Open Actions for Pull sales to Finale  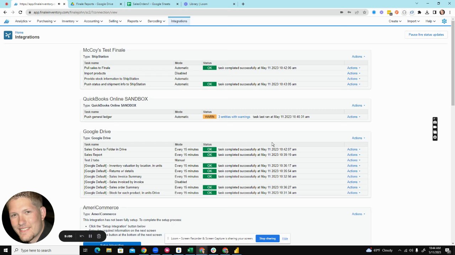tap(354, 68)
